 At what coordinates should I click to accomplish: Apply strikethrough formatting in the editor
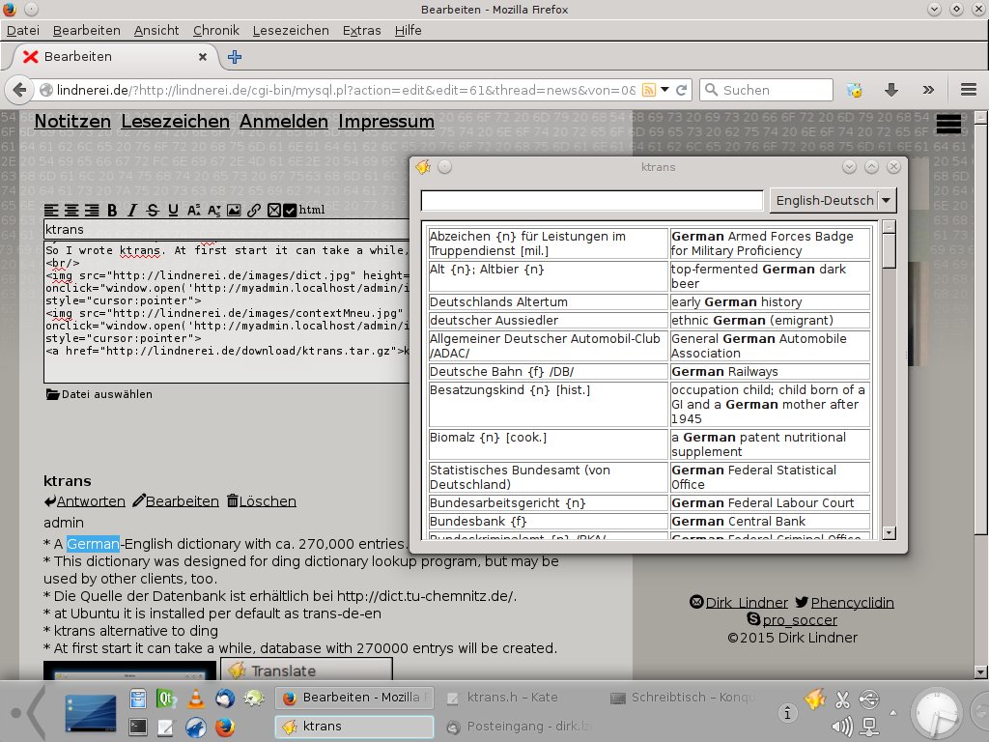point(153,211)
